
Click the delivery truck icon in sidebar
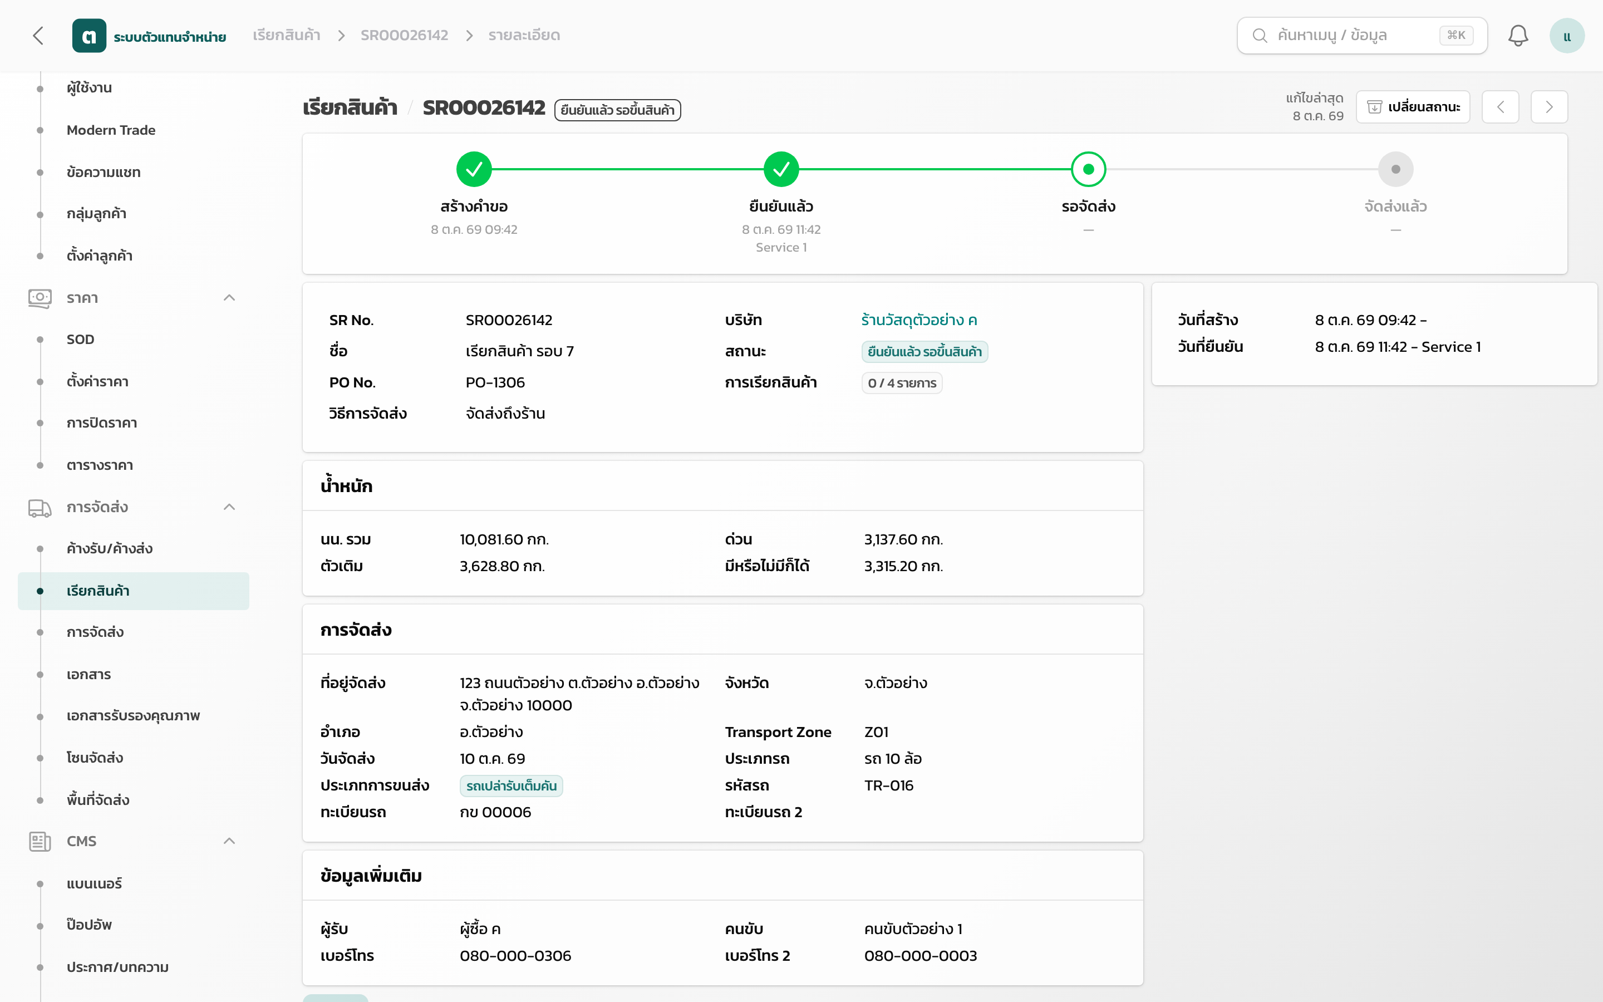click(x=40, y=508)
